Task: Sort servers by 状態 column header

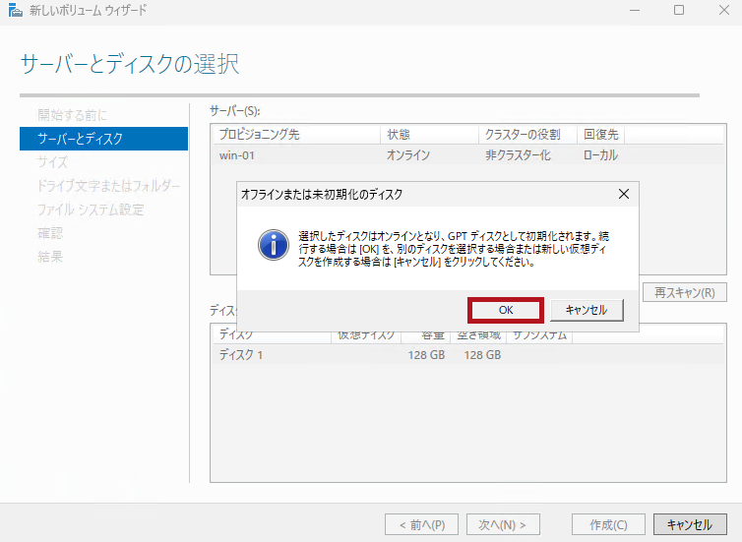Action: (x=428, y=134)
